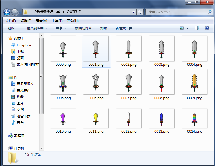
Task: Select 桌面 in favorites
Action: coord(20,58)
